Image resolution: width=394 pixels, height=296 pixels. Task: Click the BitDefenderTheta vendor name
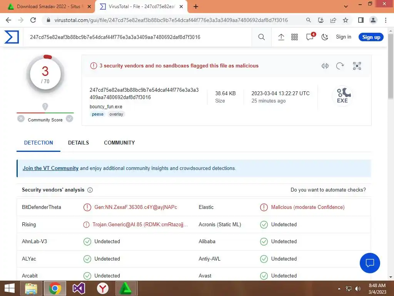point(42,207)
